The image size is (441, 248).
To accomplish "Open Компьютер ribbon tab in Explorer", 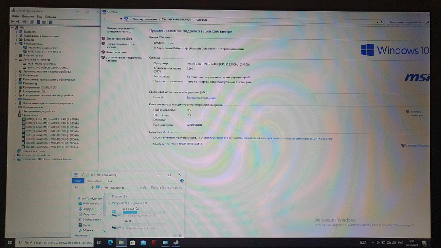I will (x=94, y=181).
